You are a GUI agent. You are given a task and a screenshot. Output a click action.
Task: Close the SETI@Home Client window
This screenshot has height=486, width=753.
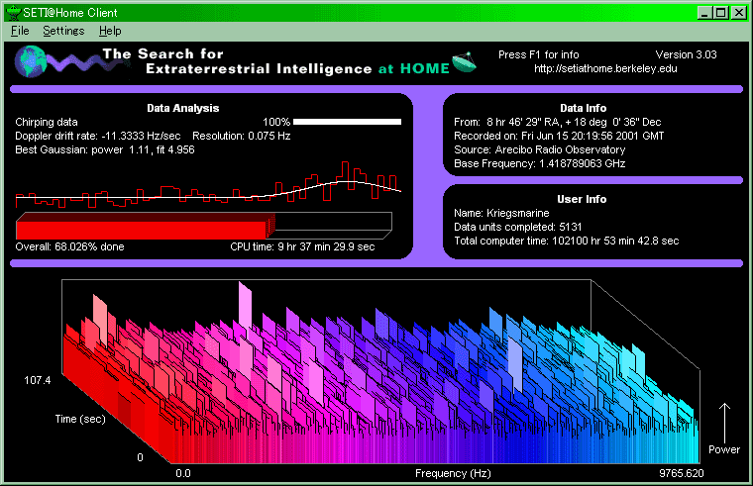pyautogui.click(x=738, y=13)
